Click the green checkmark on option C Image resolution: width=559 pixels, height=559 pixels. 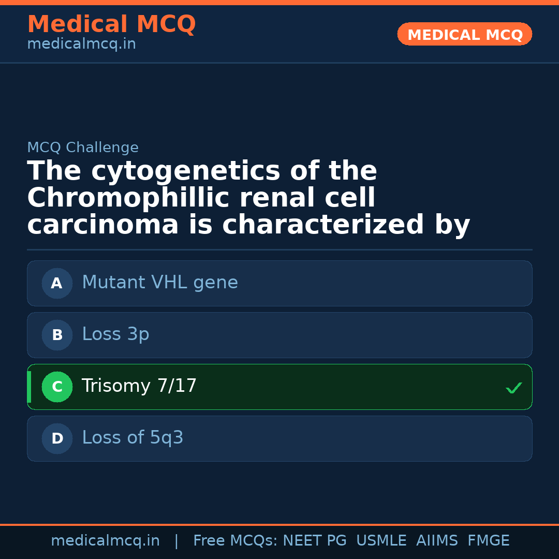(513, 388)
